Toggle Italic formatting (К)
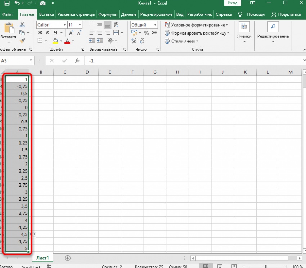Viewport: 306px width, 268px height. point(48,33)
